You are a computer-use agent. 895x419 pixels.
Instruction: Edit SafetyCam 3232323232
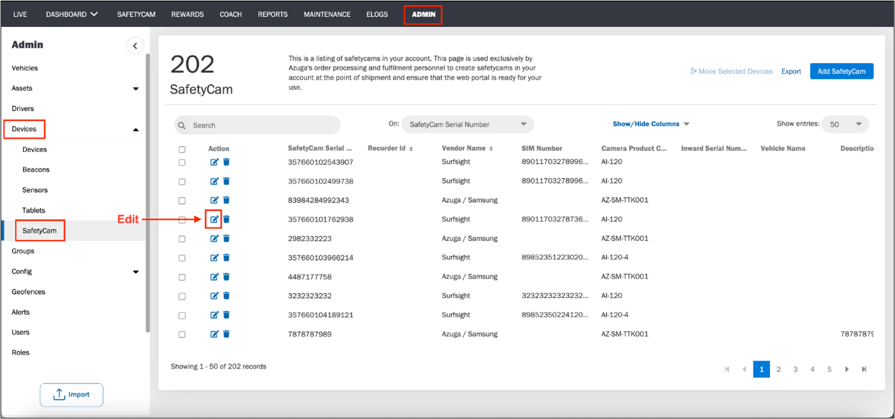click(214, 296)
